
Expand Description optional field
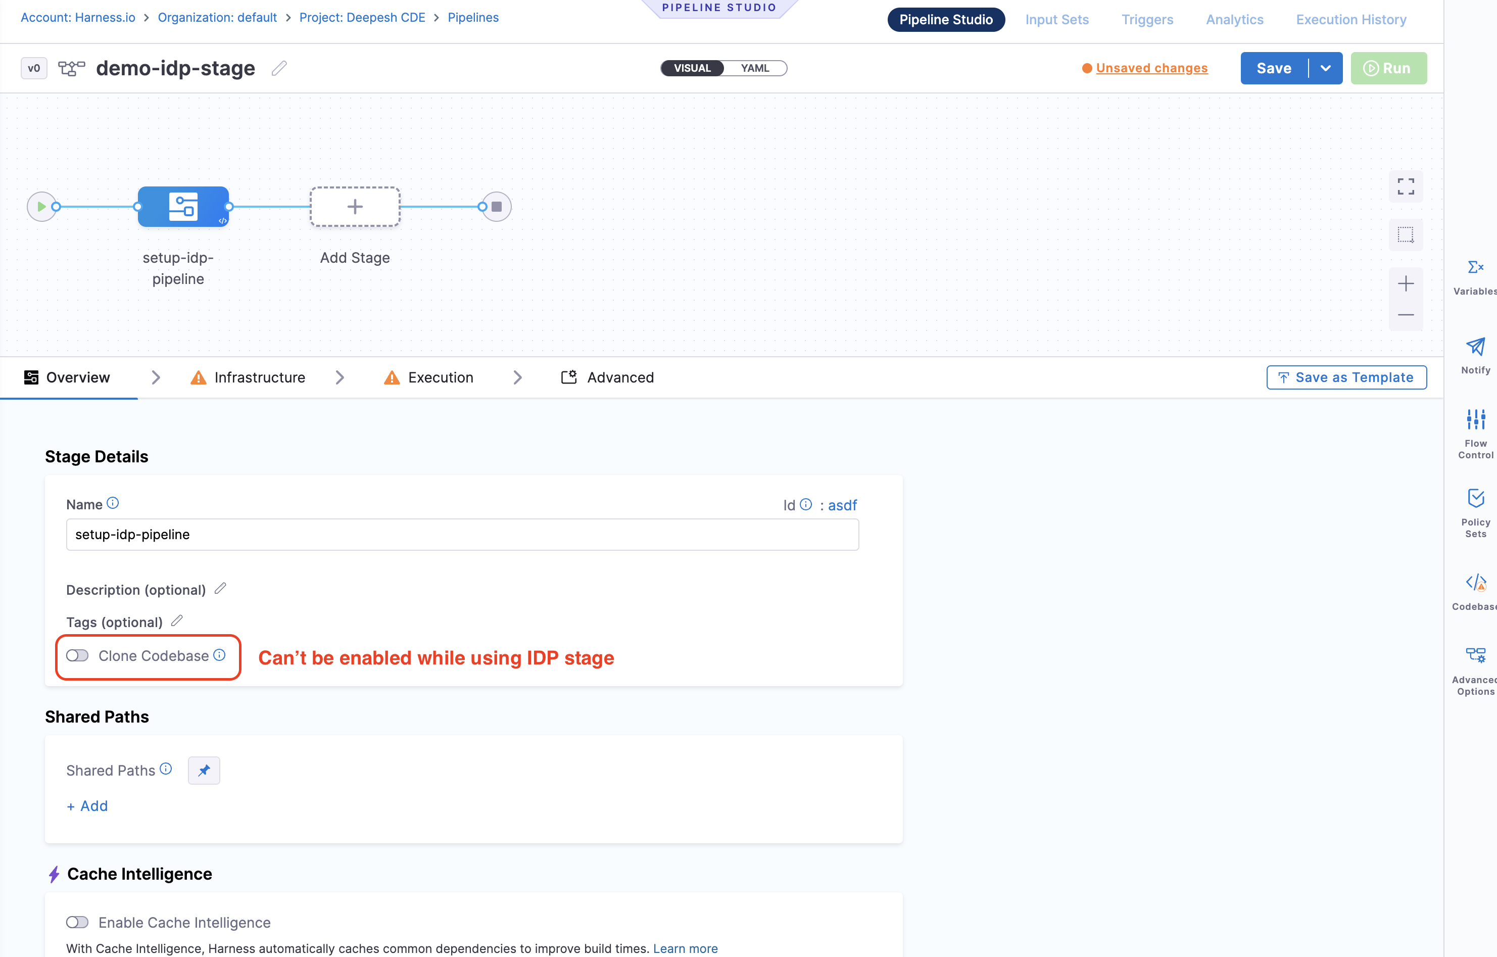click(220, 588)
